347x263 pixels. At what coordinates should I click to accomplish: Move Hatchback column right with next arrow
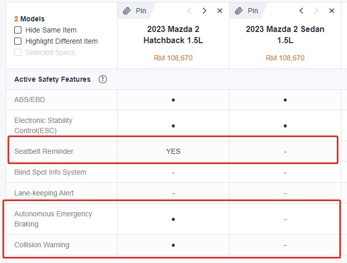click(x=205, y=11)
